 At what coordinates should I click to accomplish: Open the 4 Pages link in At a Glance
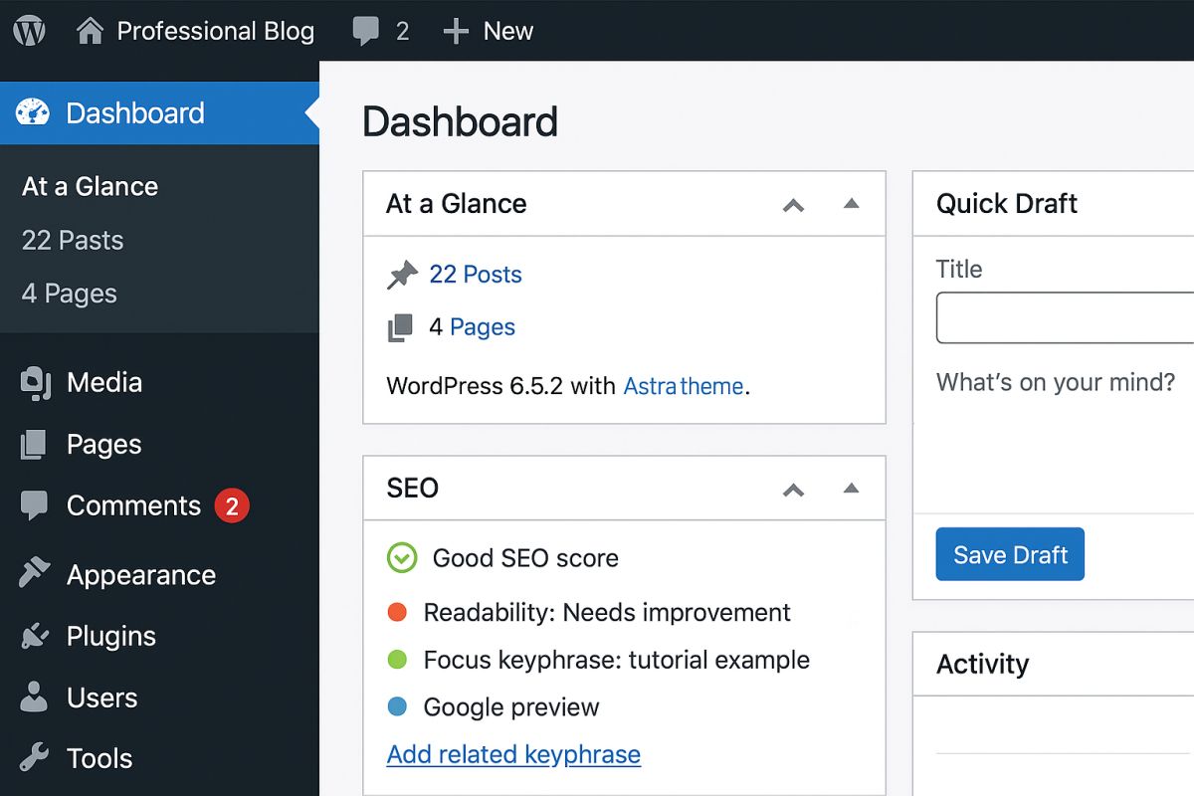(x=483, y=327)
